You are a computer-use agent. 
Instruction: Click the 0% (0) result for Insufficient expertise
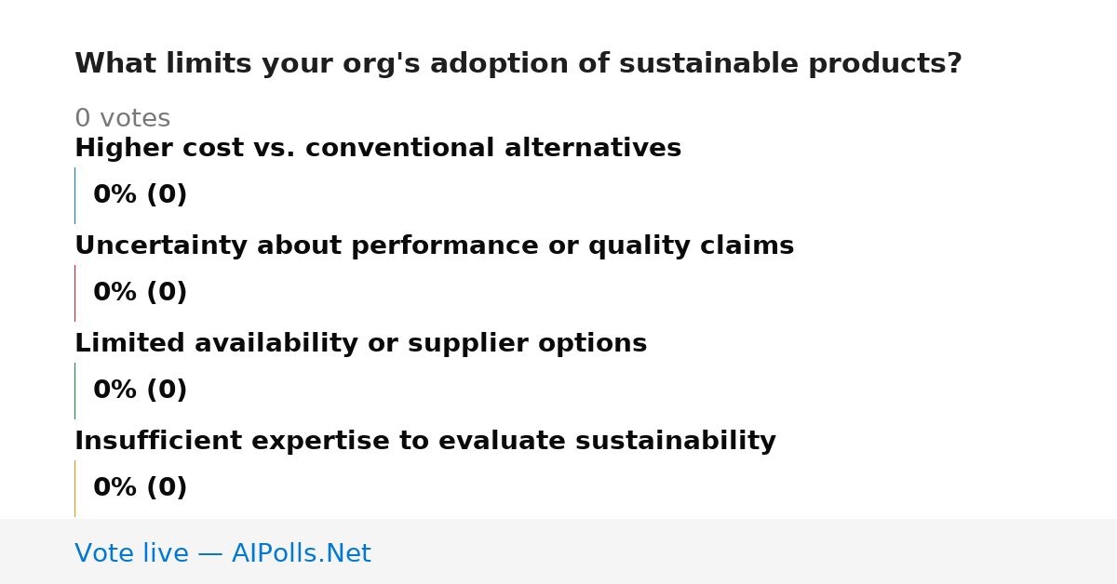click(x=140, y=488)
